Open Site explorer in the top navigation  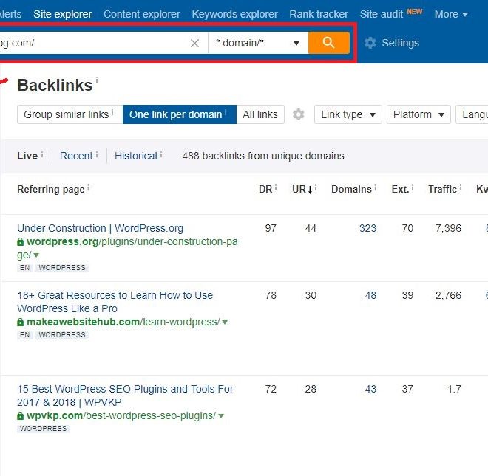click(63, 14)
